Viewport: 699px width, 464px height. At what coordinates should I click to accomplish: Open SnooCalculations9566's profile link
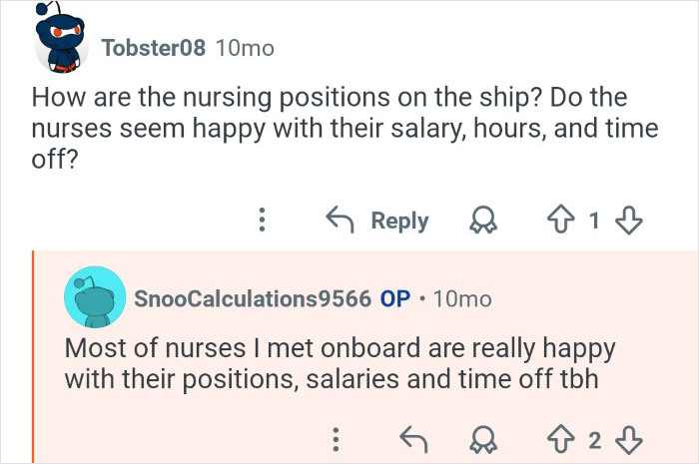pyautogui.click(x=253, y=298)
